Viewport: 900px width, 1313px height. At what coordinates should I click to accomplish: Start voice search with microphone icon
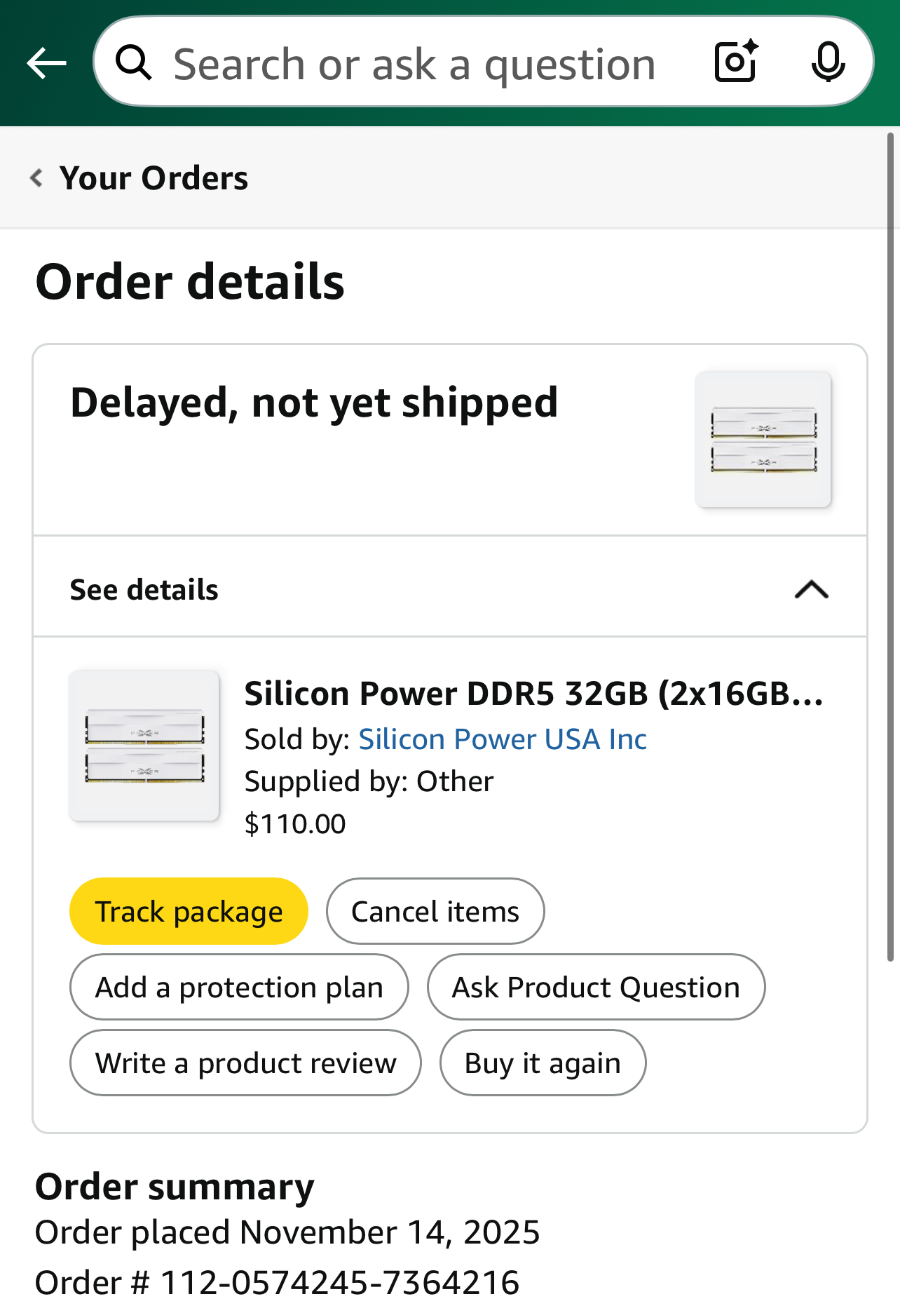828,62
